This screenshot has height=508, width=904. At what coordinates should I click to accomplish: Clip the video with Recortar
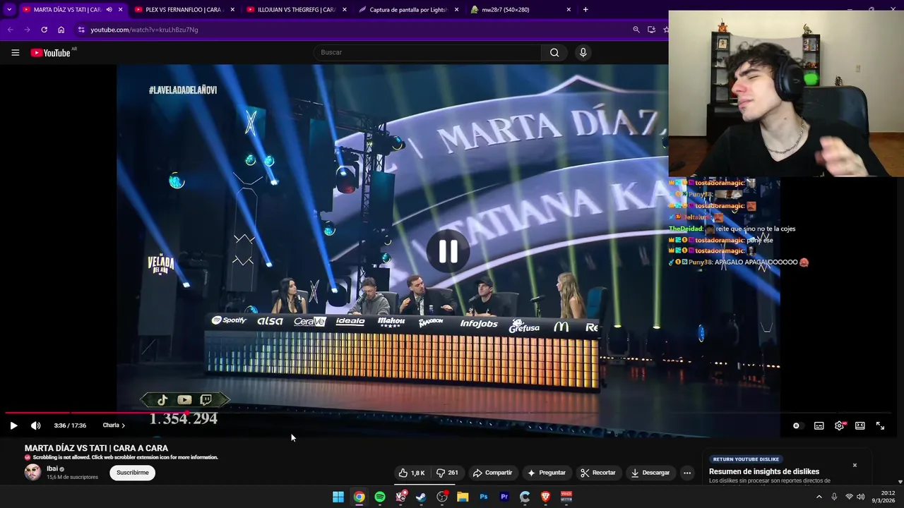click(x=597, y=473)
